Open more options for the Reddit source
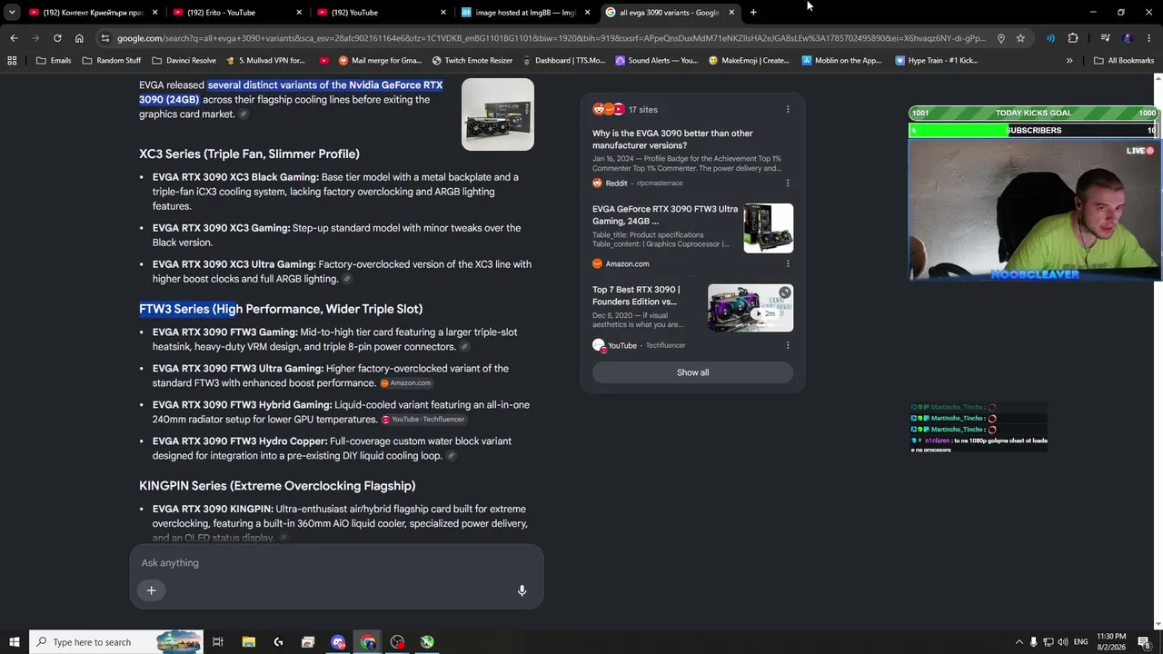This screenshot has width=1163, height=654. tap(788, 183)
